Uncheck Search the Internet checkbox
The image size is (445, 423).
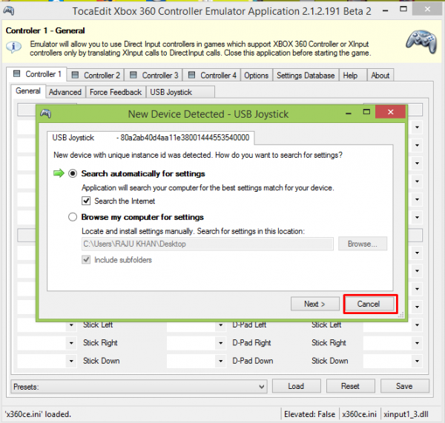86,201
